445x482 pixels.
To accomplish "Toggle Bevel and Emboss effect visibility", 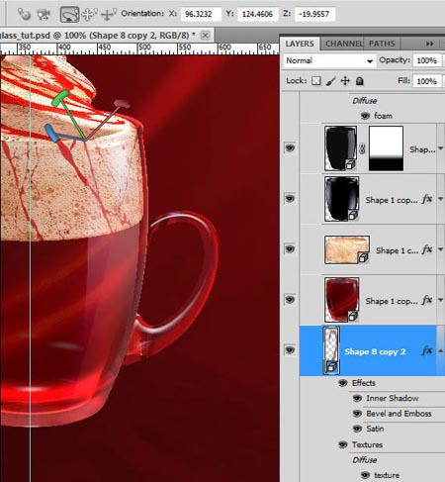I will pos(357,414).
